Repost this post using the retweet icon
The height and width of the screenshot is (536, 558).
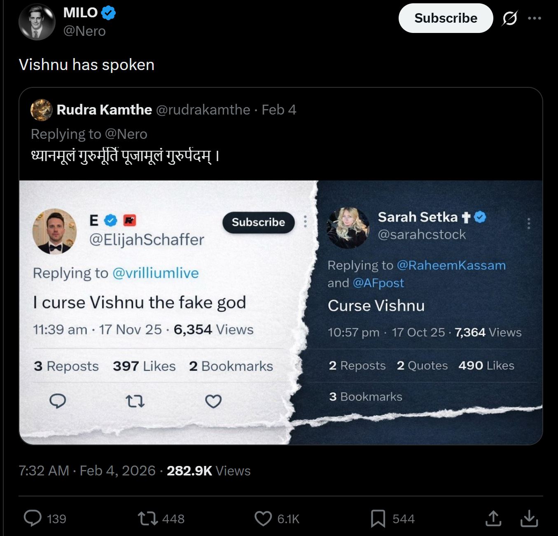148,518
